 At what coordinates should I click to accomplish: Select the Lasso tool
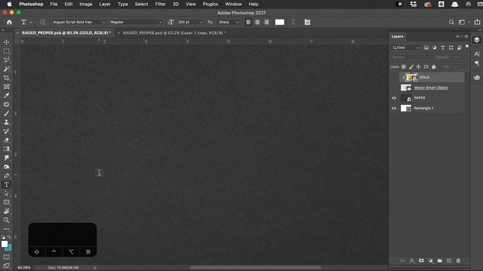[x=7, y=60]
